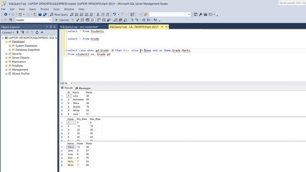Expand the Server Objects node
Screen dimensions: 306x172
pos(6,58)
